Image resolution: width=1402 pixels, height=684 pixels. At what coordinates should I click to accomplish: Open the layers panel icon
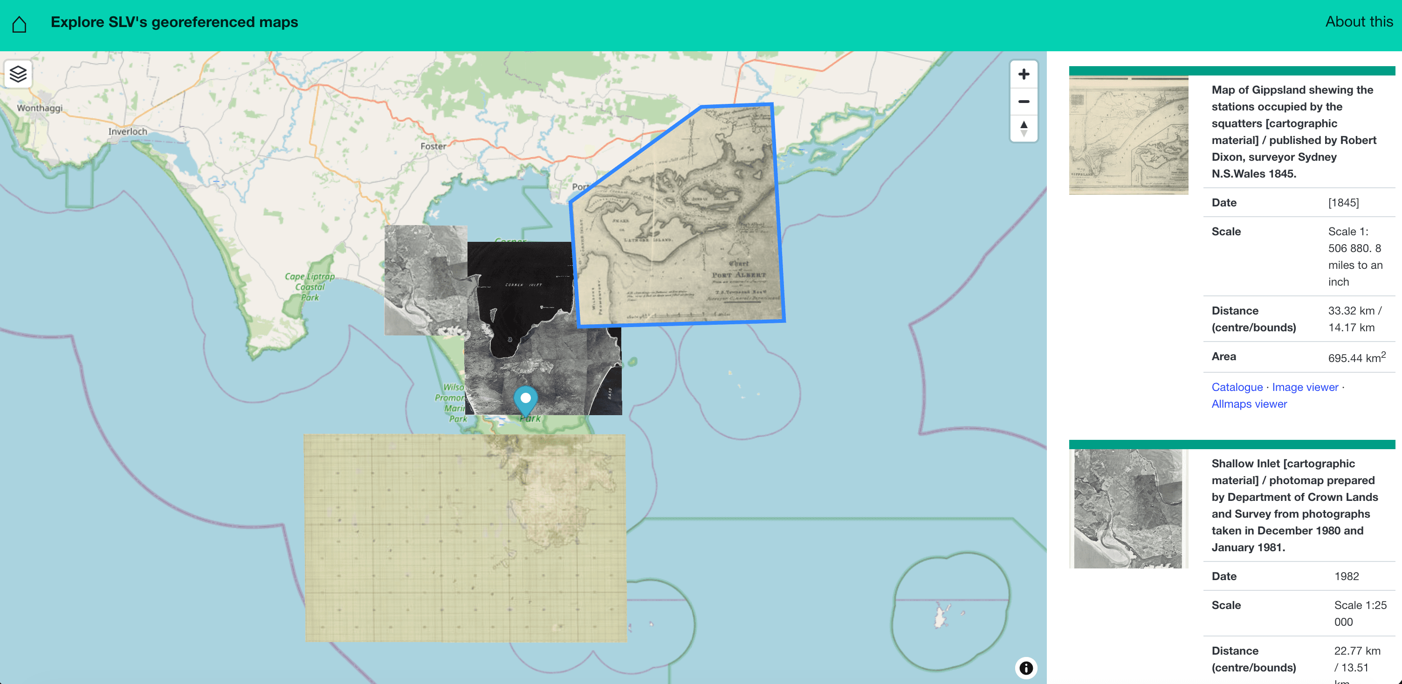click(x=18, y=74)
